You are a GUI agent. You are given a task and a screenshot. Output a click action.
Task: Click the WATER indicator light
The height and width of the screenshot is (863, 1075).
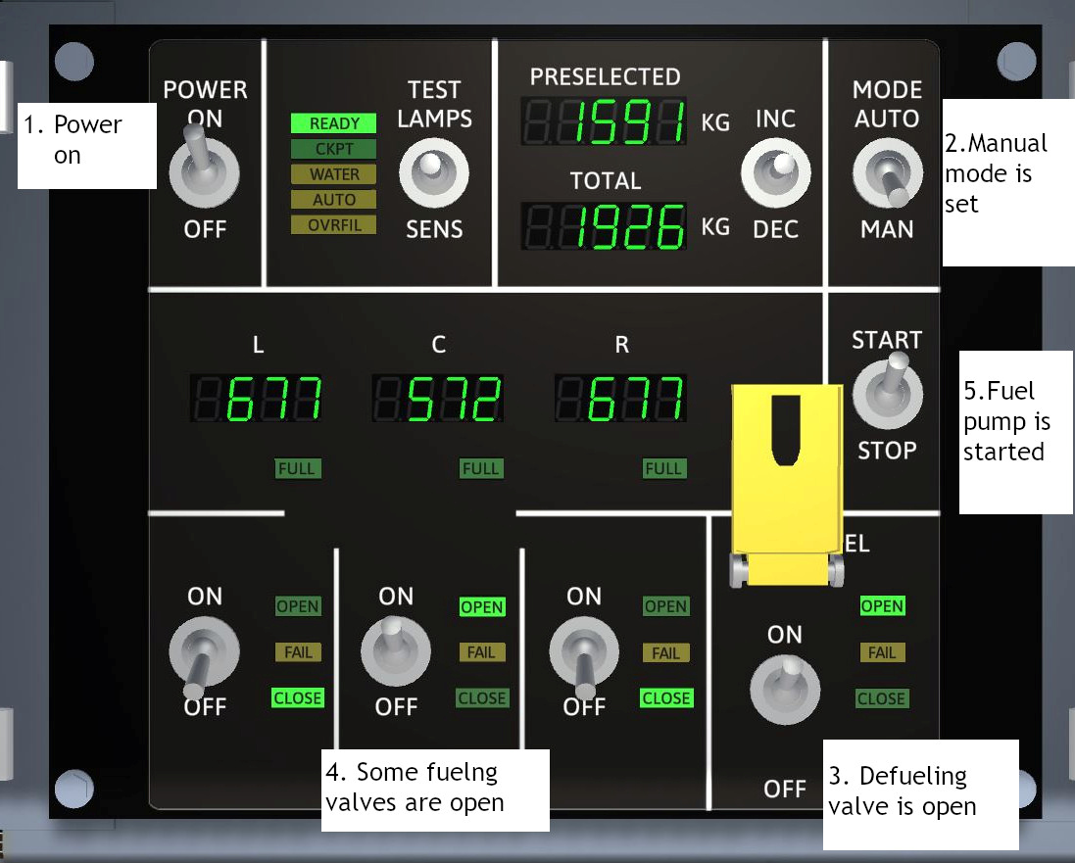pyautogui.click(x=334, y=174)
